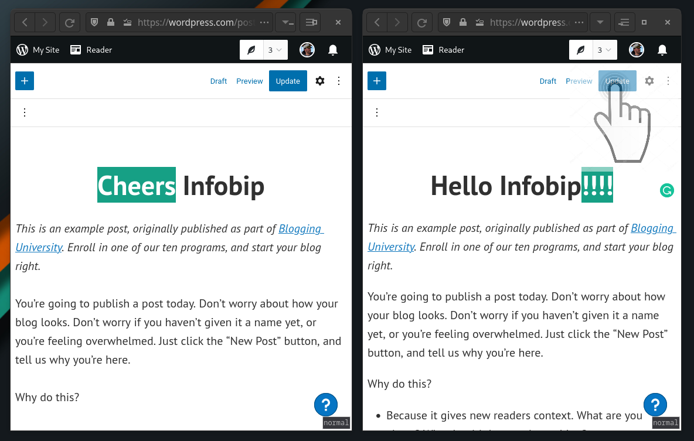Click Draft in the right editor toolbar
Image resolution: width=694 pixels, height=441 pixels.
[548, 81]
